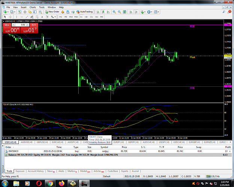Viewport: 234px width, 187px height.
Task: Open the File menu
Action: click(8, 7)
